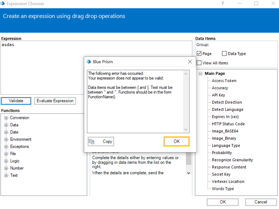Click the description panel scroll down arrow
Screen dimensions: 279x209
tap(189, 173)
